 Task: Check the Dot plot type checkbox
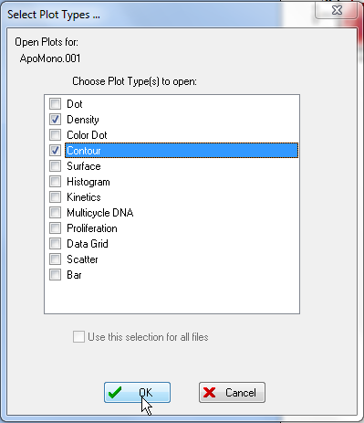pos(55,104)
